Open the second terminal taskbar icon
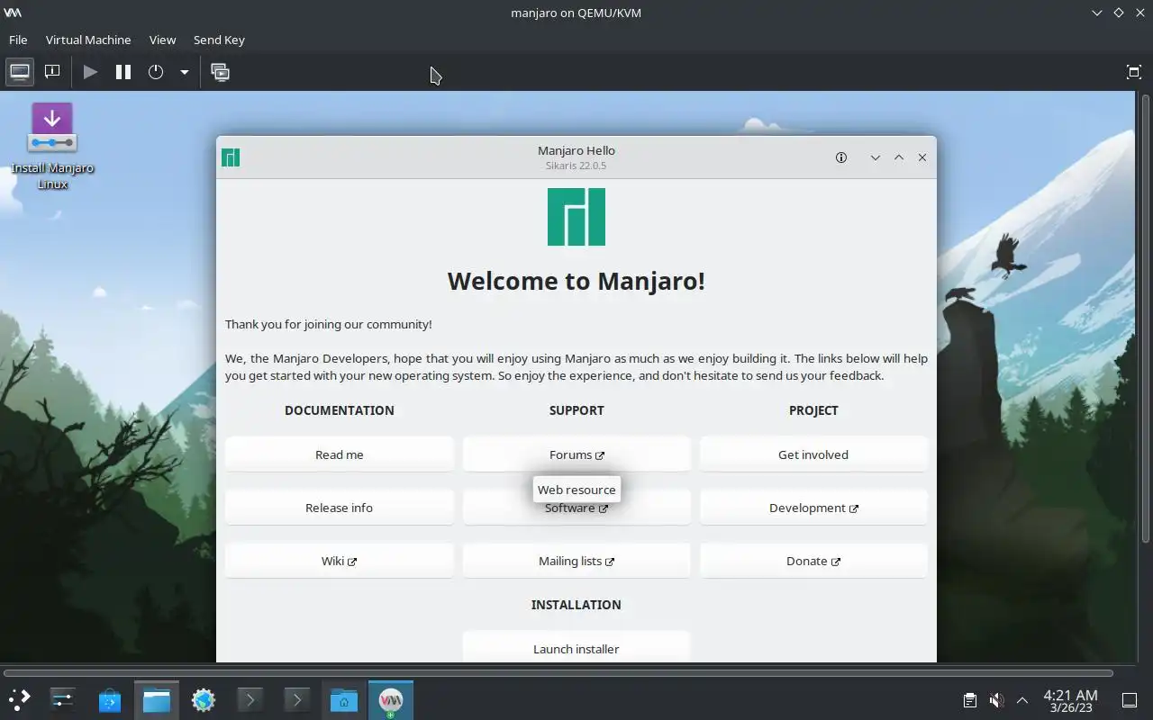This screenshot has width=1153, height=720. (297, 699)
